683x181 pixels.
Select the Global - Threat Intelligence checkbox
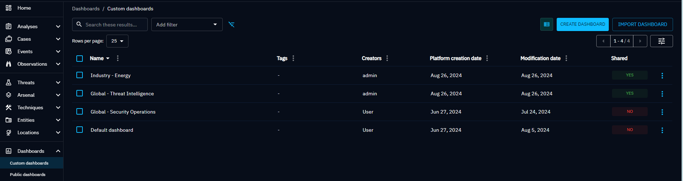pyautogui.click(x=80, y=94)
